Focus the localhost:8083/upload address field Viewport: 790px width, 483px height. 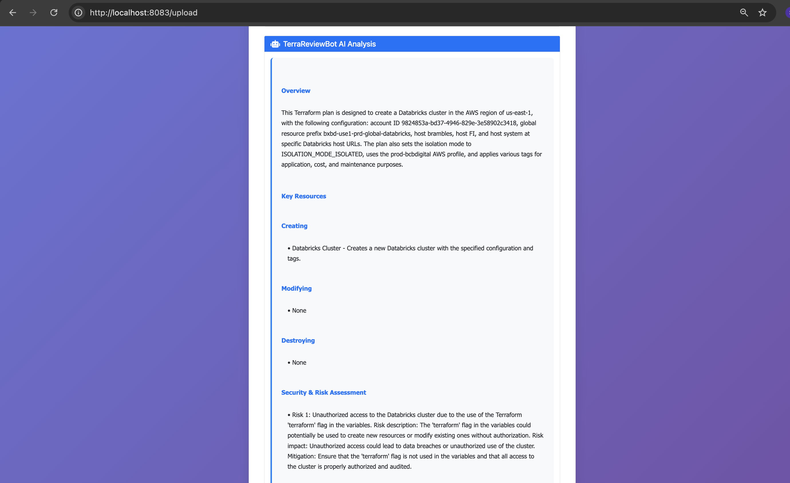tap(144, 13)
